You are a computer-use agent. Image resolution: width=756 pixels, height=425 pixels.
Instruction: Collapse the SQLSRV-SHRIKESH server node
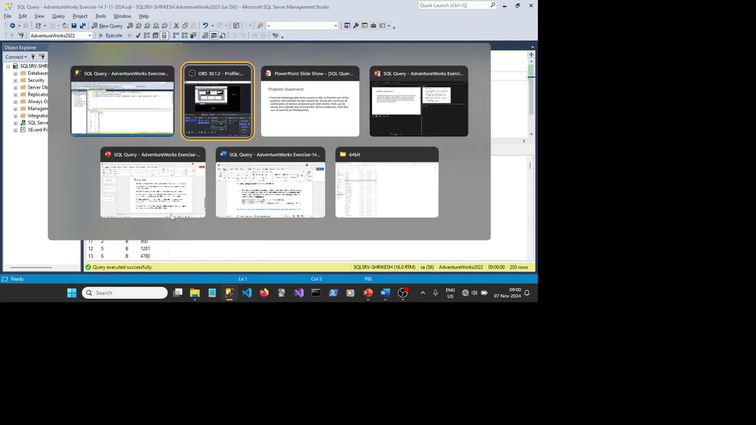click(x=8, y=66)
